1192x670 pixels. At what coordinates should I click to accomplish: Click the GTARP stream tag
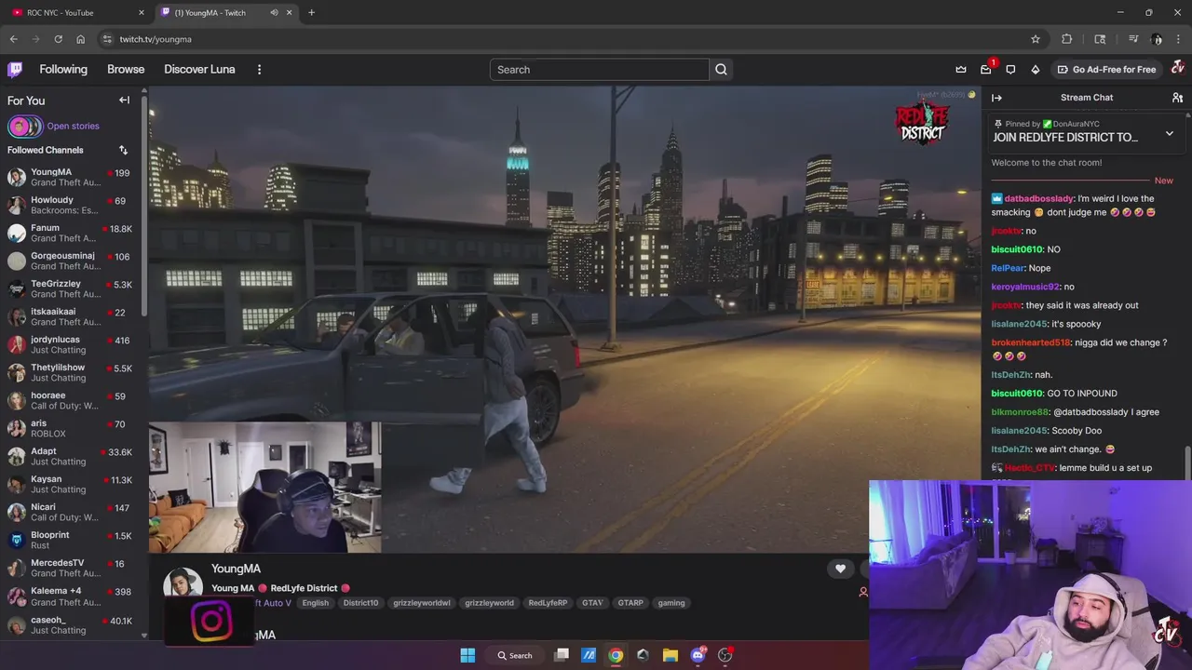(630, 603)
